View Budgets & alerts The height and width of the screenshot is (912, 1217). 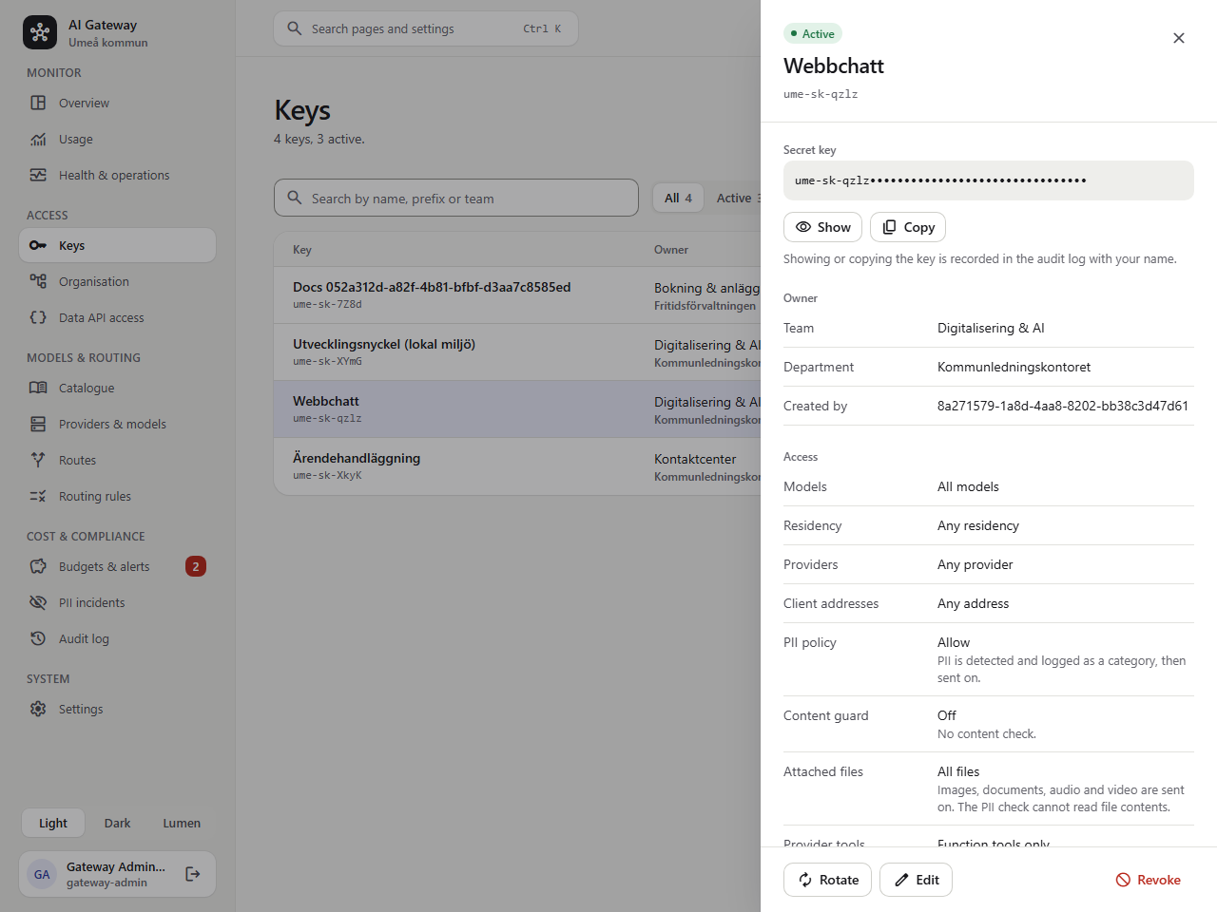(x=118, y=566)
